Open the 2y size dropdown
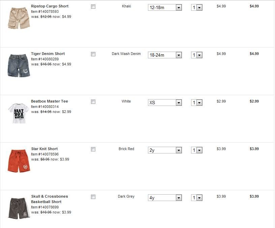275x228 pixels. click(165, 150)
